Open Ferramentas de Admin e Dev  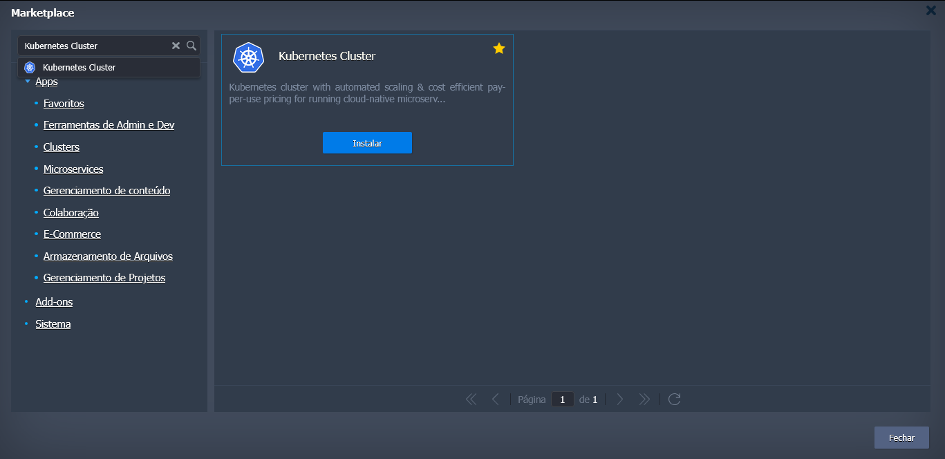tap(109, 125)
